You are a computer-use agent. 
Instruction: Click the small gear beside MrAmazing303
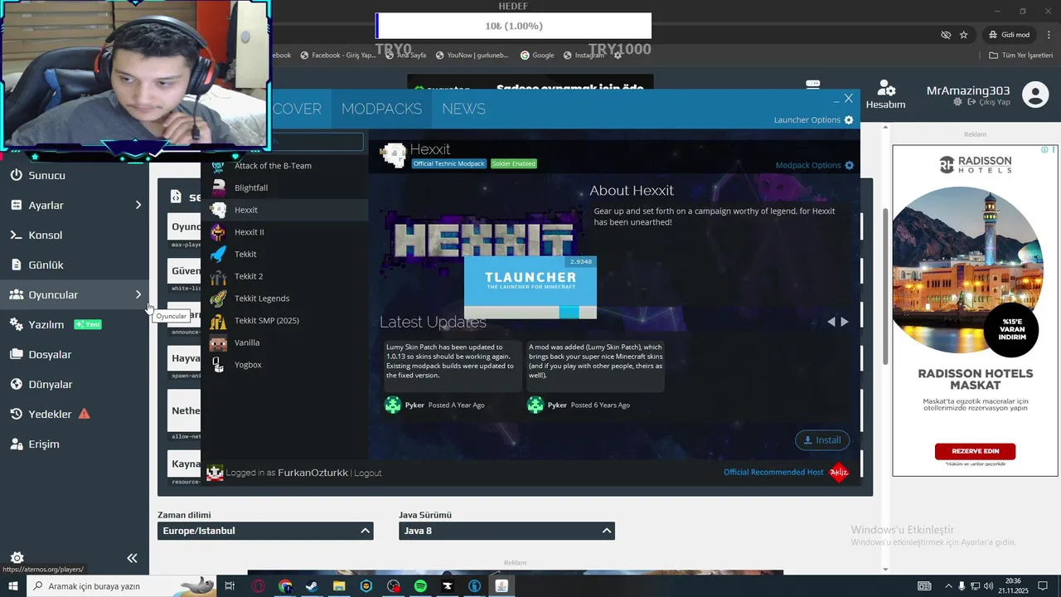(x=957, y=102)
